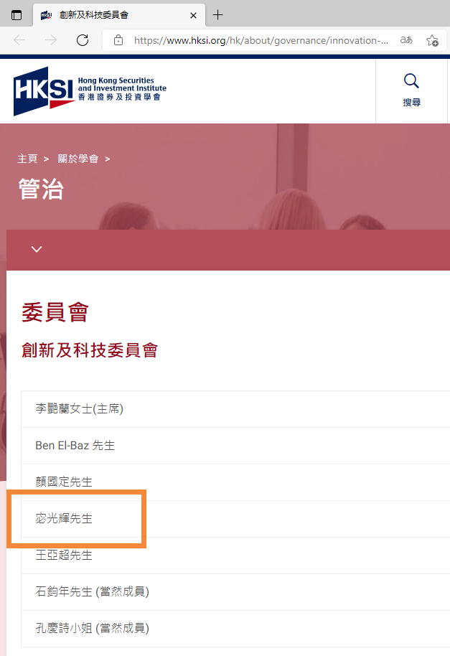Close the 創新及科技委員會 tab

(193, 16)
